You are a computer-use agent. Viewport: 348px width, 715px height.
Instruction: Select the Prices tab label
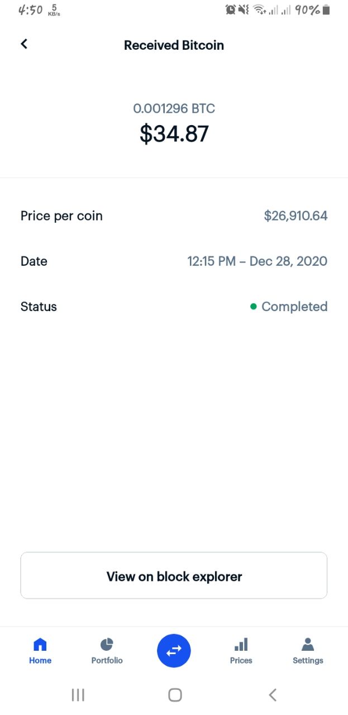point(241,661)
